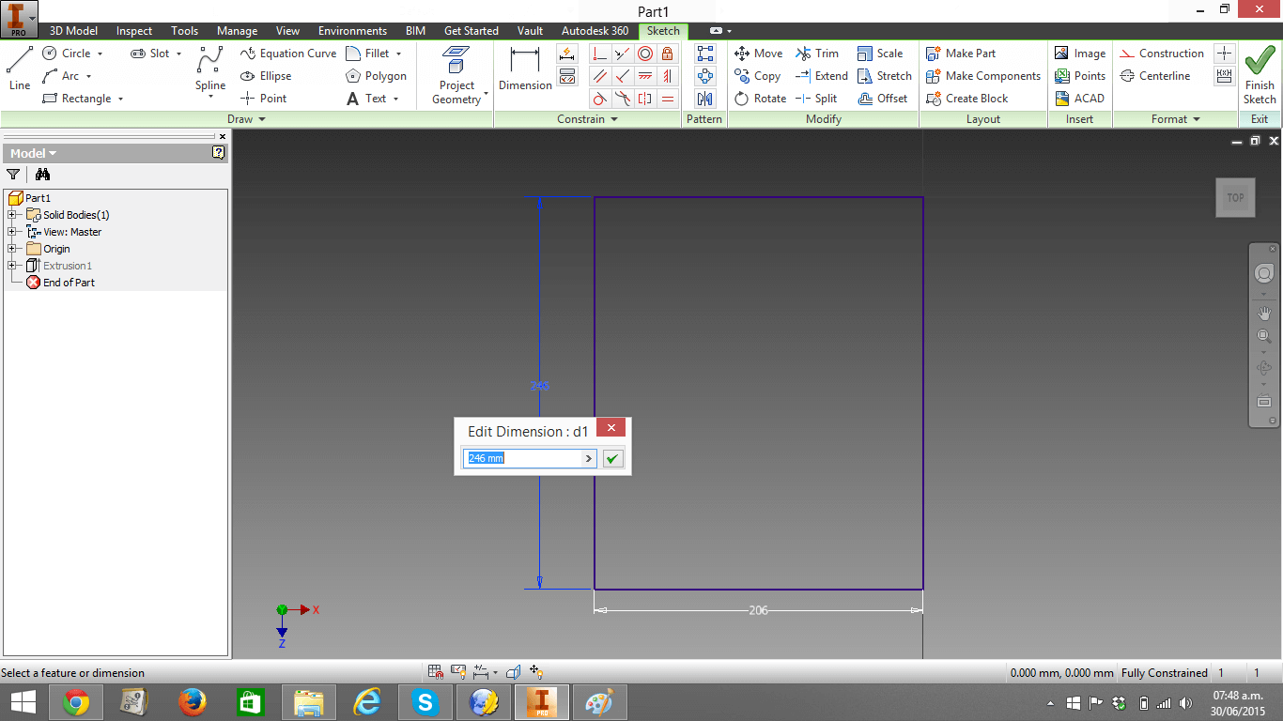Select the Mirror pattern tool
The width and height of the screenshot is (1283, 721).
point(705,99)
